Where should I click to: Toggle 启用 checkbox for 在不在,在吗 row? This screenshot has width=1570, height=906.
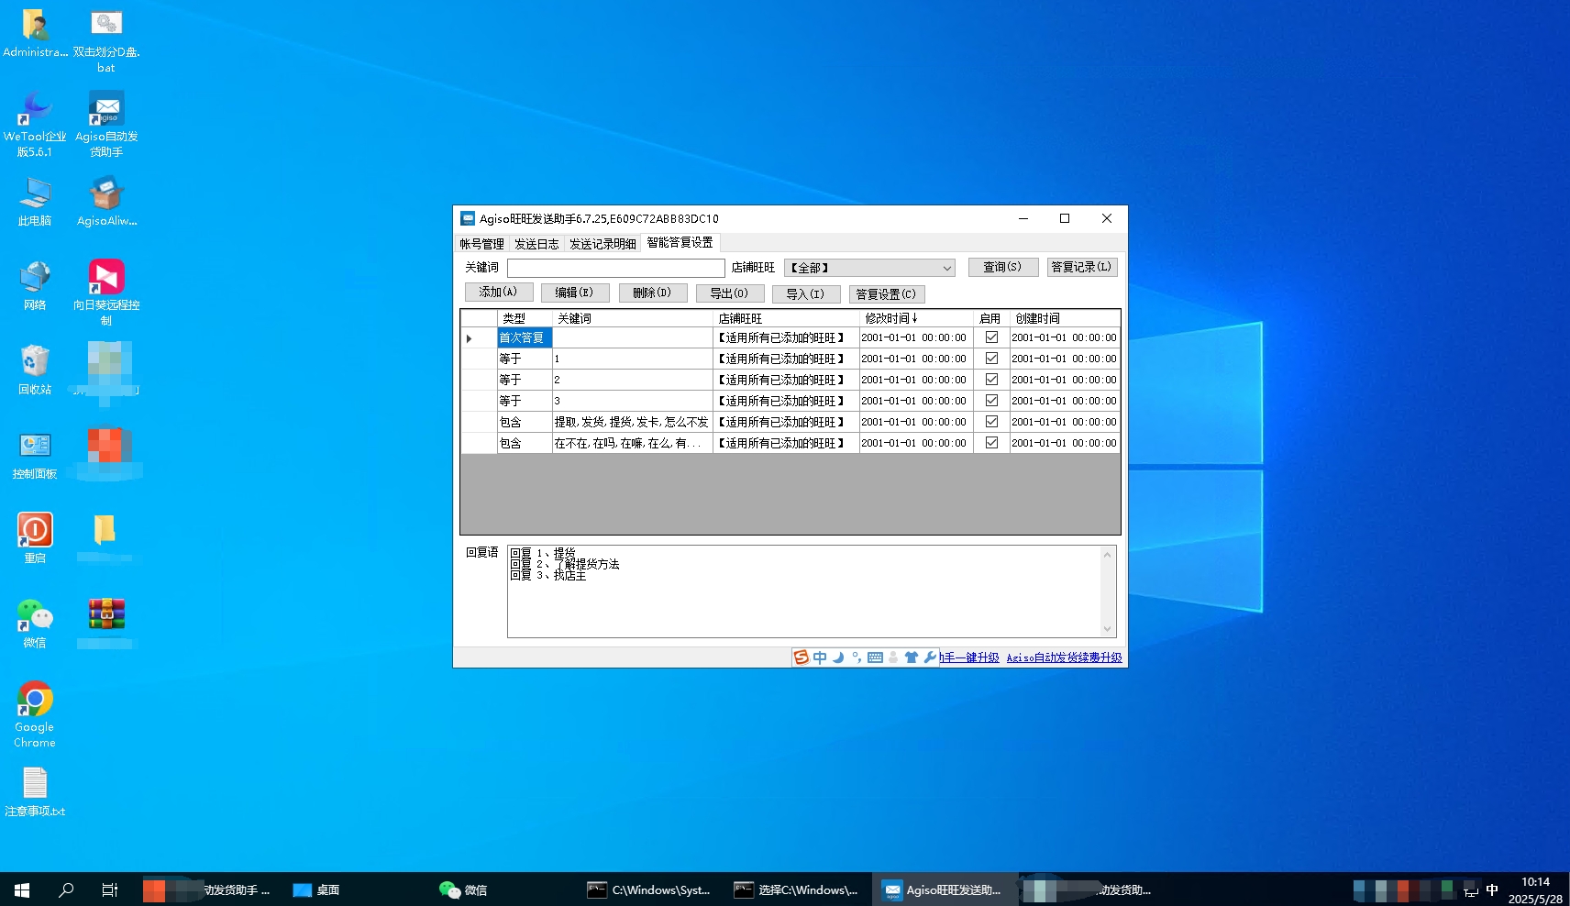991,443
